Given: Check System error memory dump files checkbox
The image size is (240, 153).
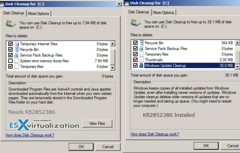Looking at the screenshot, I should pyautogui.click(x=10, y=61).
